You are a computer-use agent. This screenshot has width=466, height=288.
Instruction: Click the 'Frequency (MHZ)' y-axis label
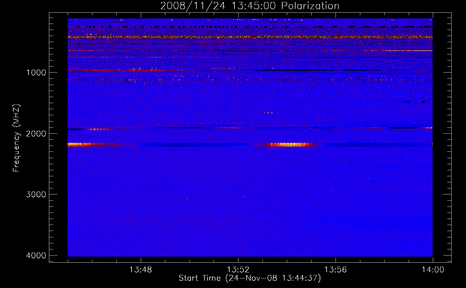point(17,138)
